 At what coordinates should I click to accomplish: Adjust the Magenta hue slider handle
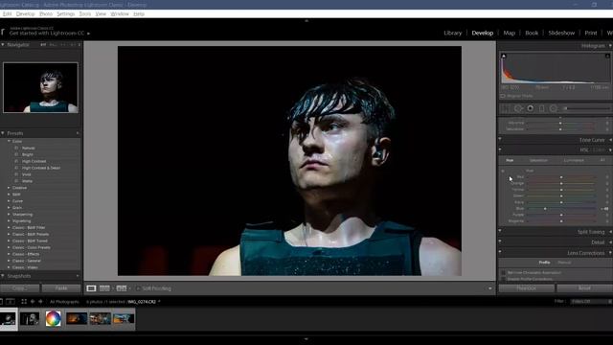tap(561, 221)
